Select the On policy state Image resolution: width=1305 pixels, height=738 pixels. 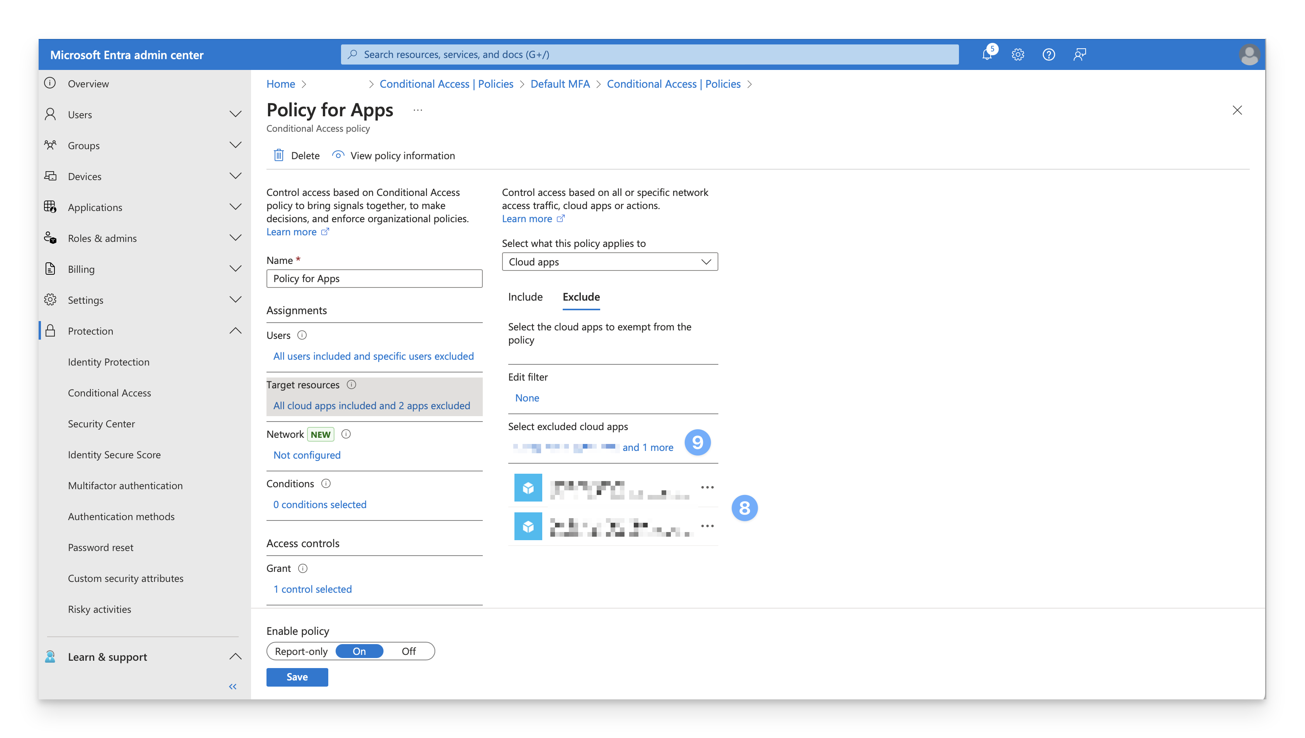(x=359, y=651)
